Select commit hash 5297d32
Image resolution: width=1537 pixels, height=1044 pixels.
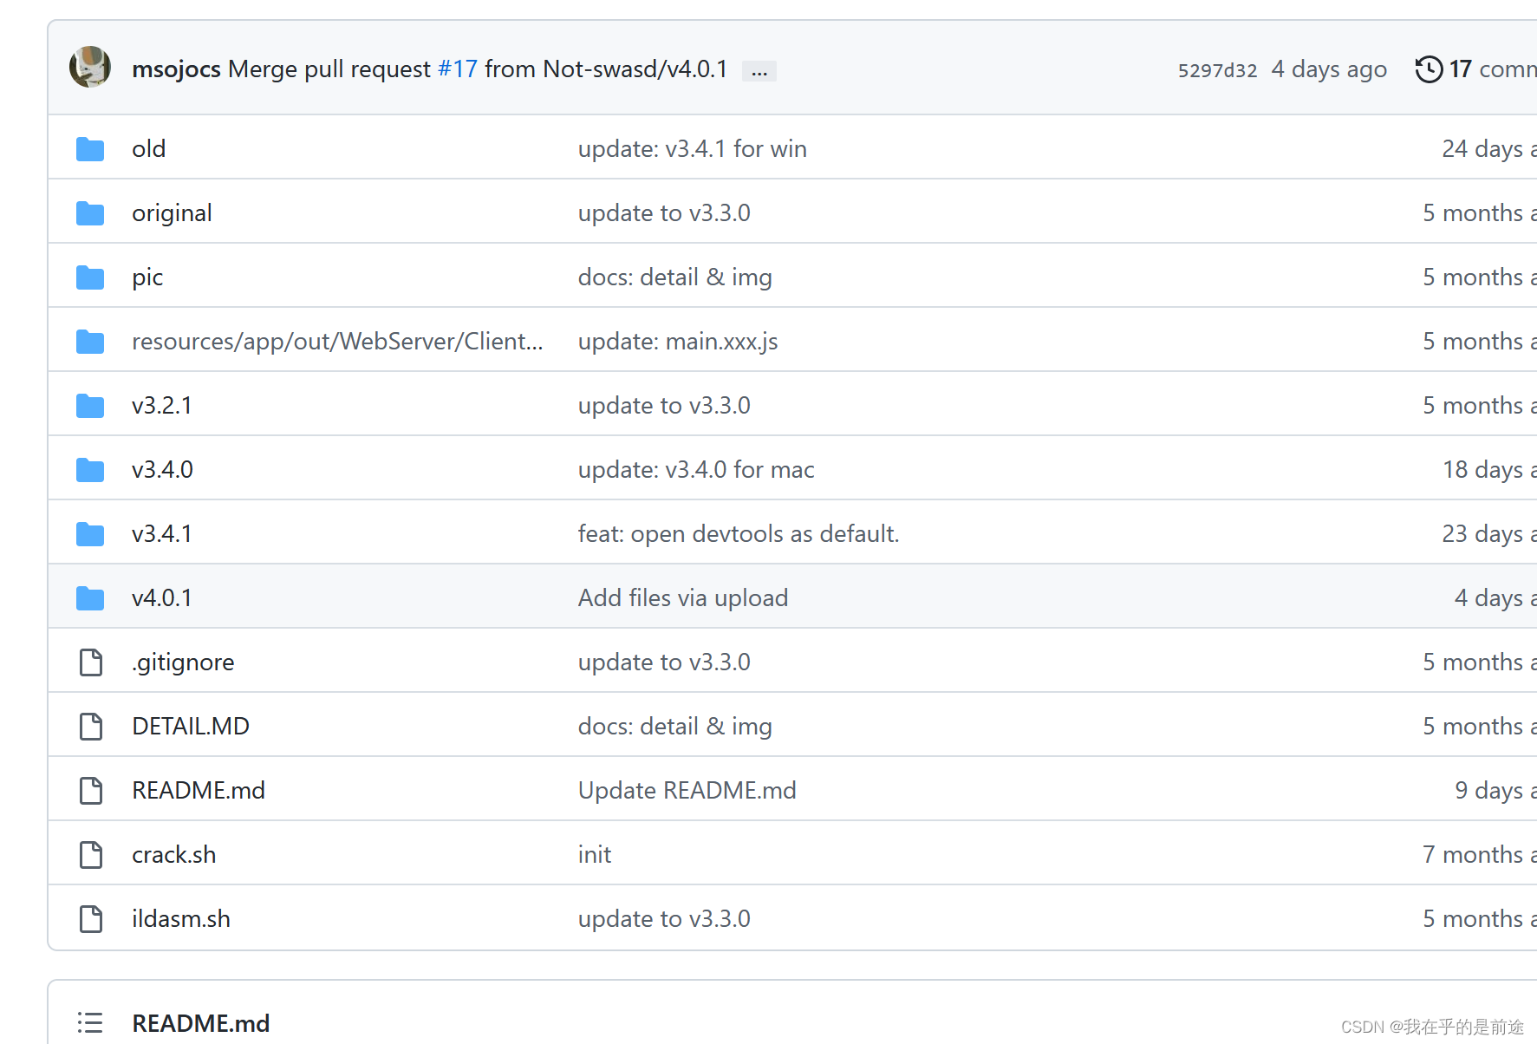tap(1217, 69)
